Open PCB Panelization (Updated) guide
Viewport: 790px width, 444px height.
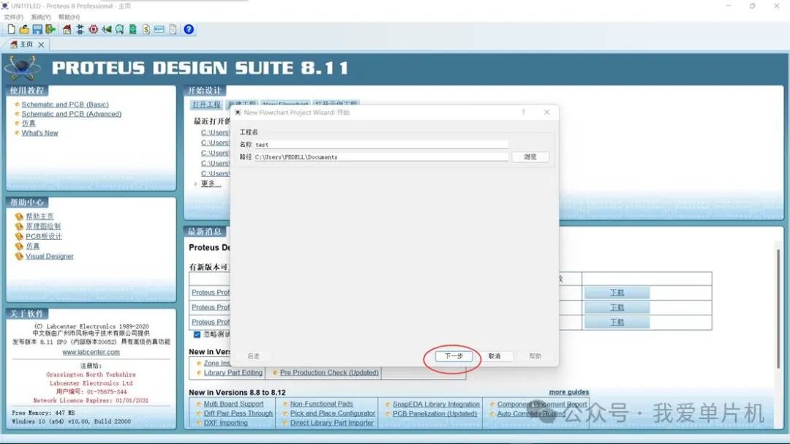(434, 414)
